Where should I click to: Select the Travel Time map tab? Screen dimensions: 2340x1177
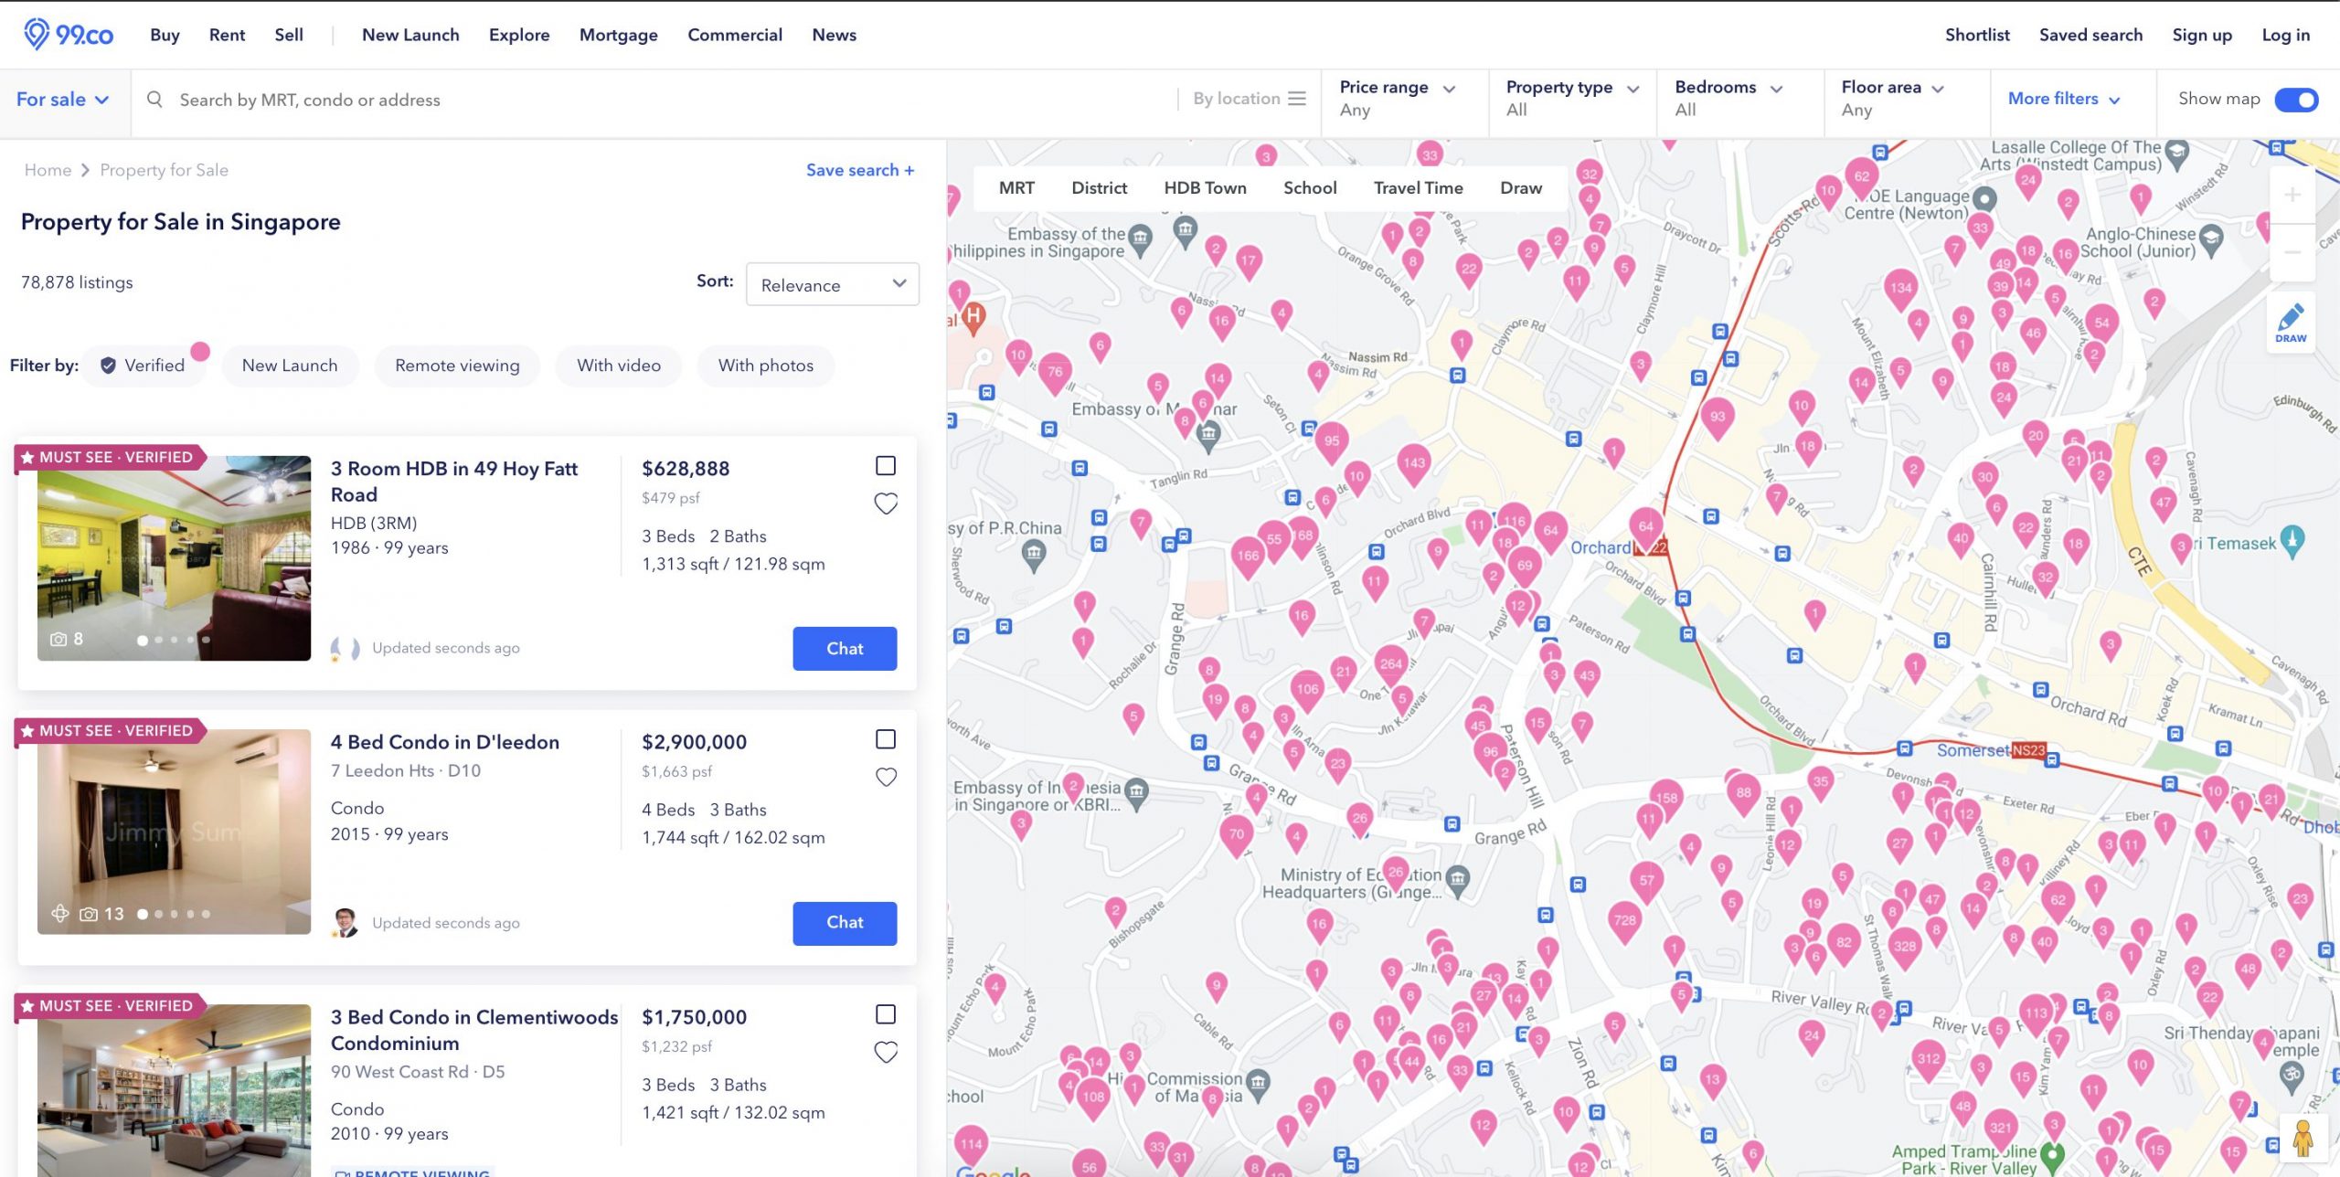pyautogui.click(x=1418, y=188)
